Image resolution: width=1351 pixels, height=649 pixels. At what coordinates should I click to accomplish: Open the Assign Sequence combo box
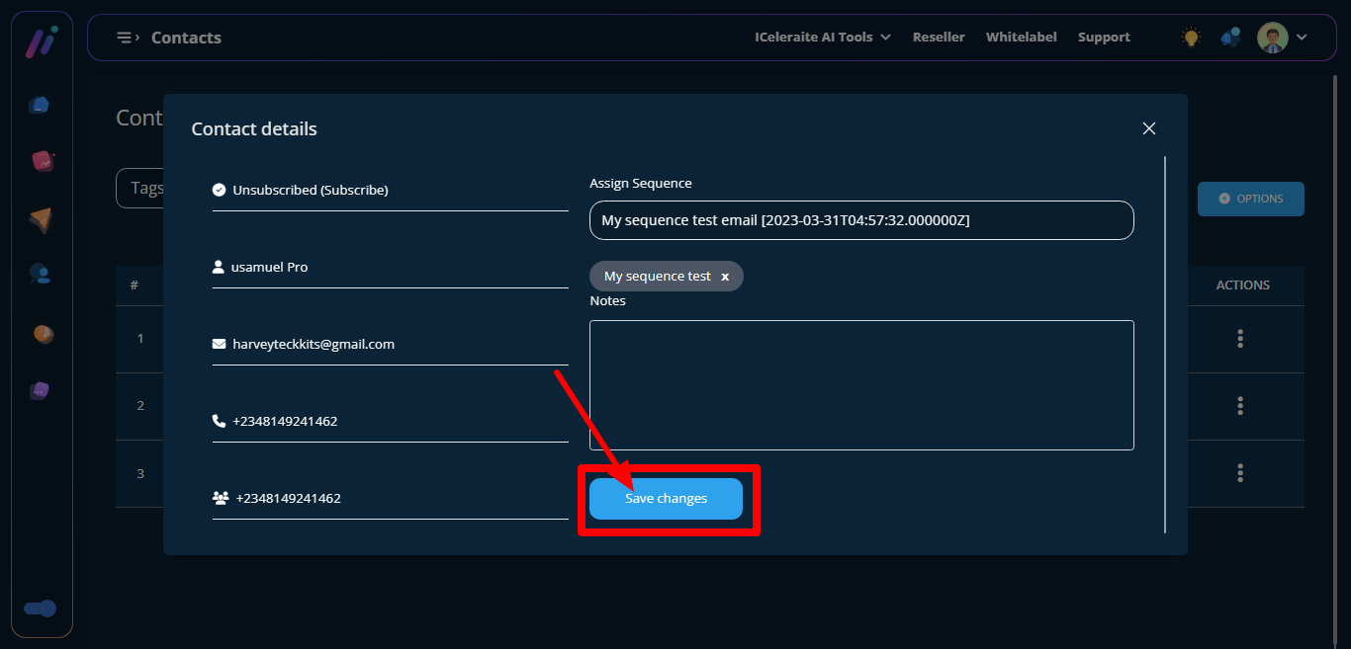point(860,220)
